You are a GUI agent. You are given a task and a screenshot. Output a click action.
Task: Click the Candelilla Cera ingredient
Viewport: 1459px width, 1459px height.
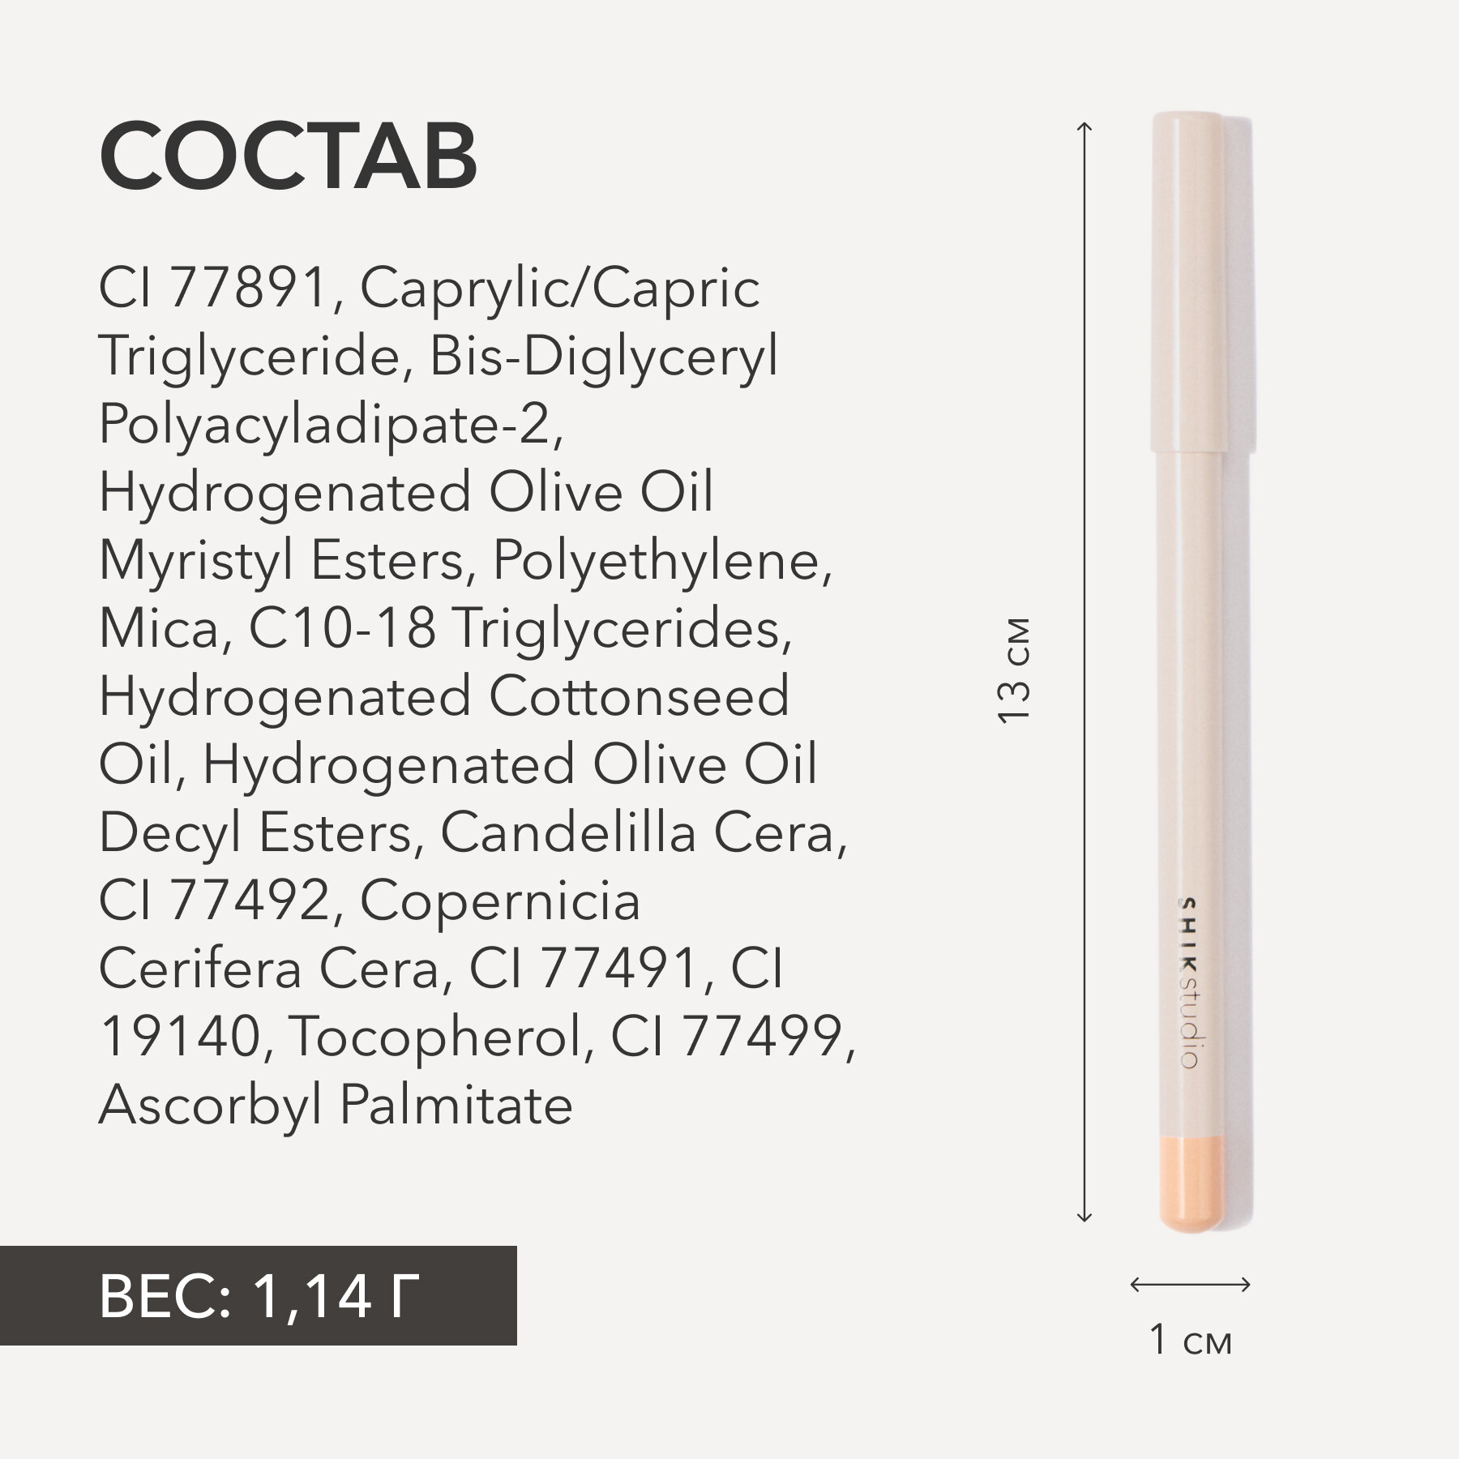pos(638,833)
